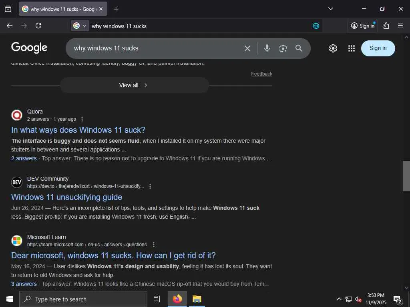Viewport: 410px width, 307px height.
Task: Go forward to the next page
Action: 24,26
